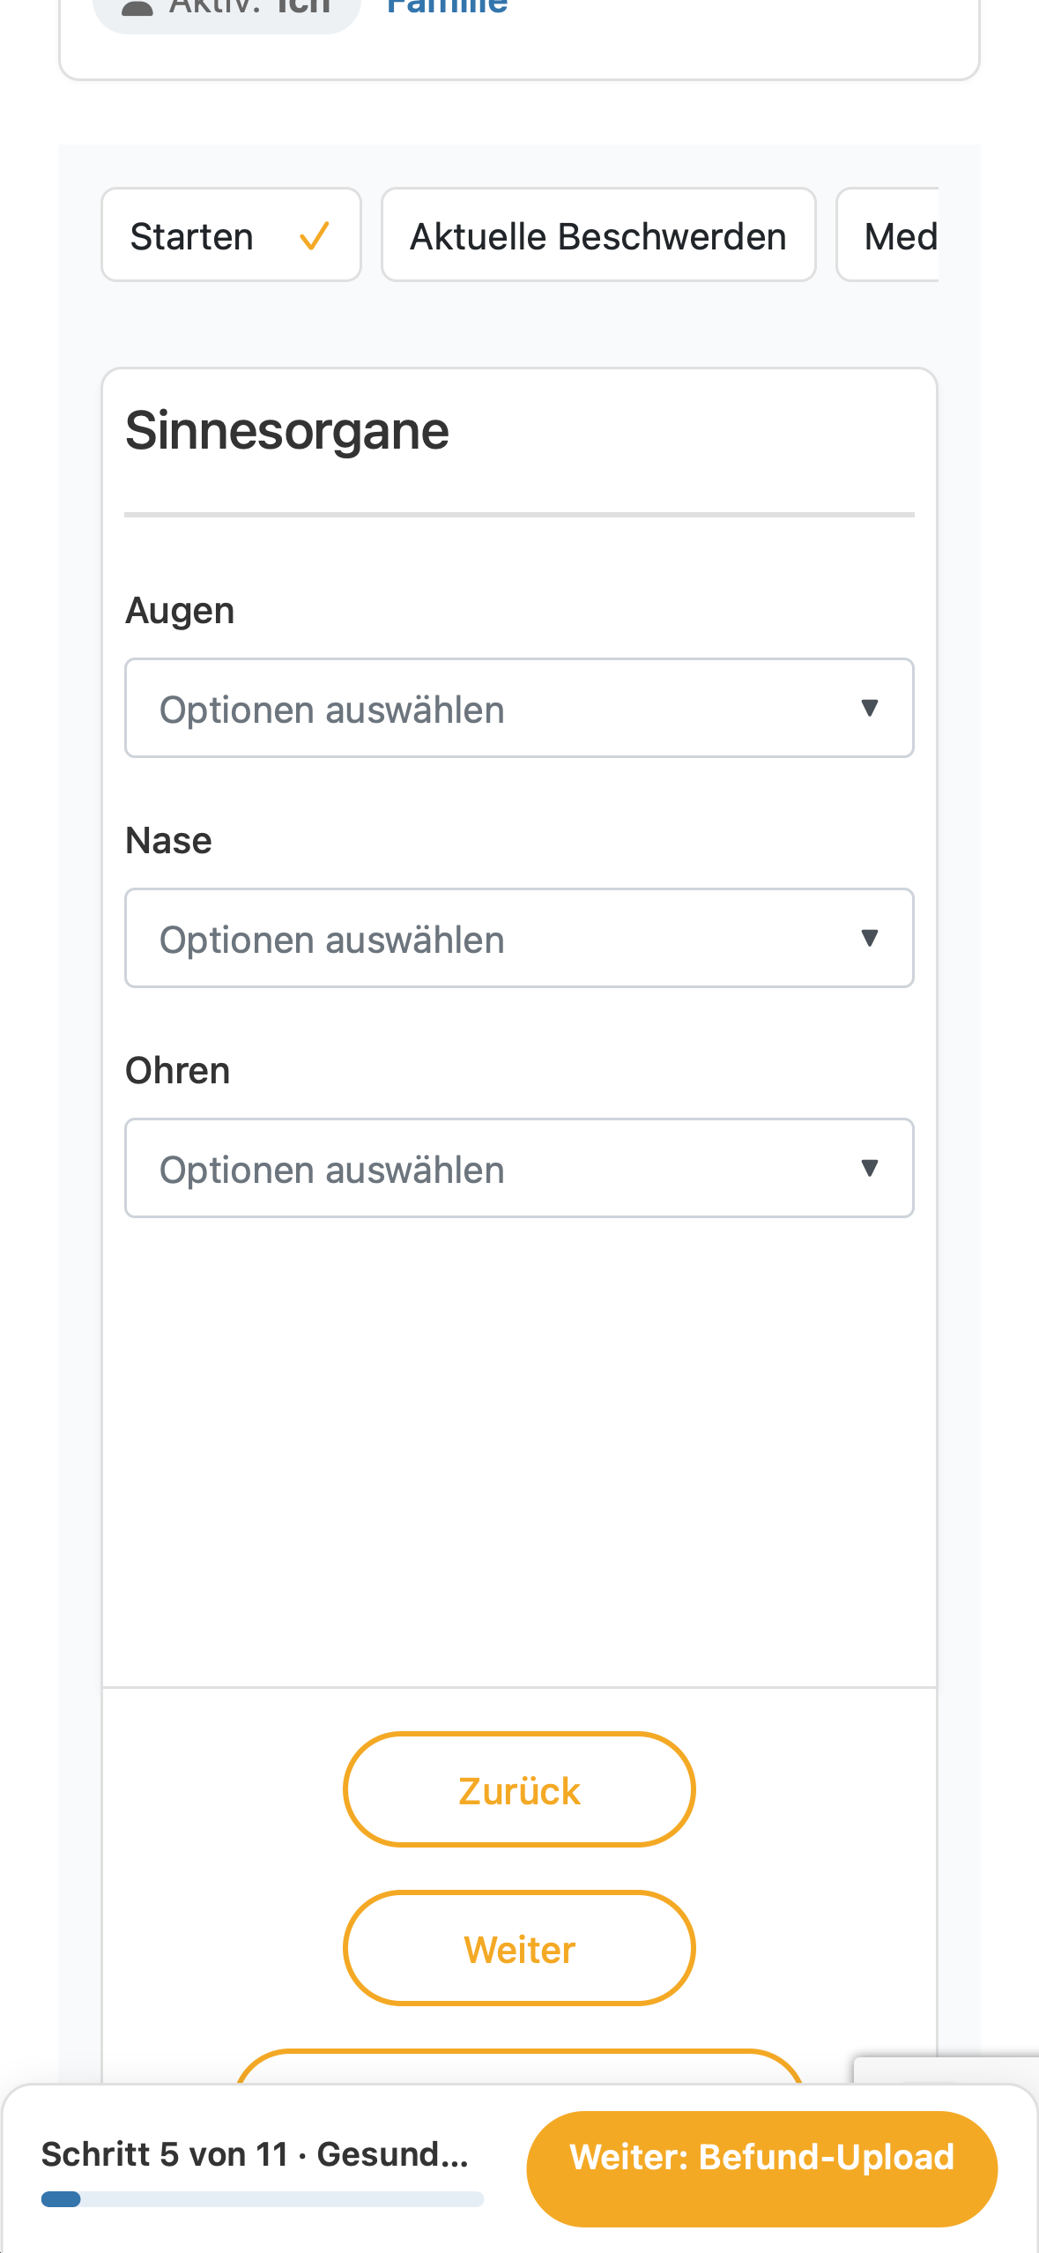Screen dimensions: 1039x2253
Task: Click the Aktiv: Ich profile chip
Action: (x=227, y=11)
